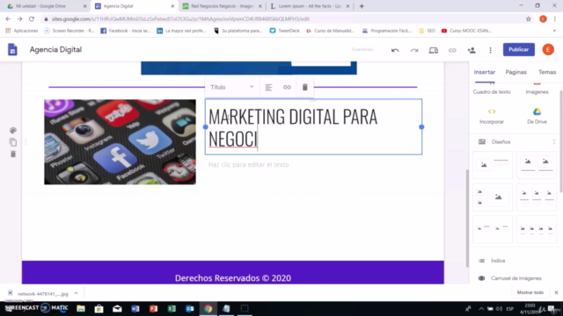This screenshot has height=316, width=563.
Task: Switch to Red Negocios image tab
Action: [x=222, y=6]
